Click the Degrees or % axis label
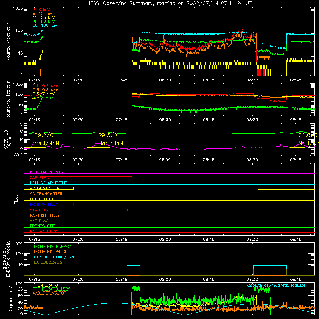This screenshot has width=319, height=319. [x=10, y=299]
